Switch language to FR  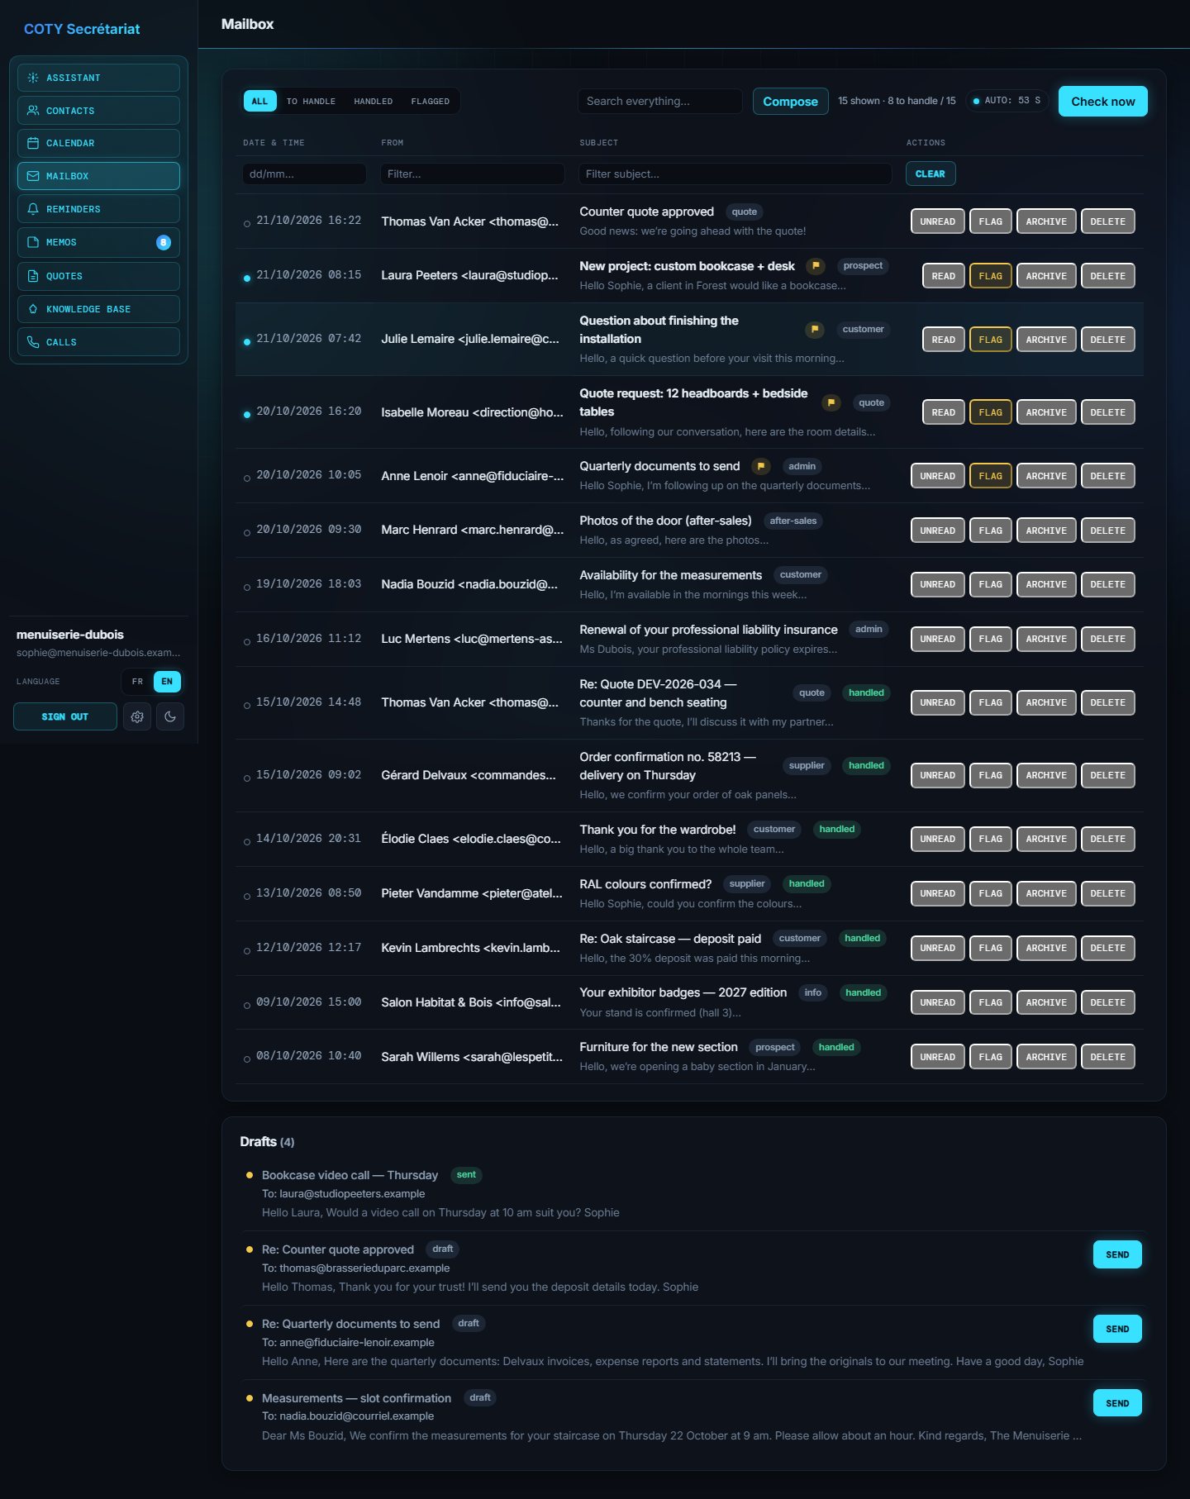tap(138, 682)
